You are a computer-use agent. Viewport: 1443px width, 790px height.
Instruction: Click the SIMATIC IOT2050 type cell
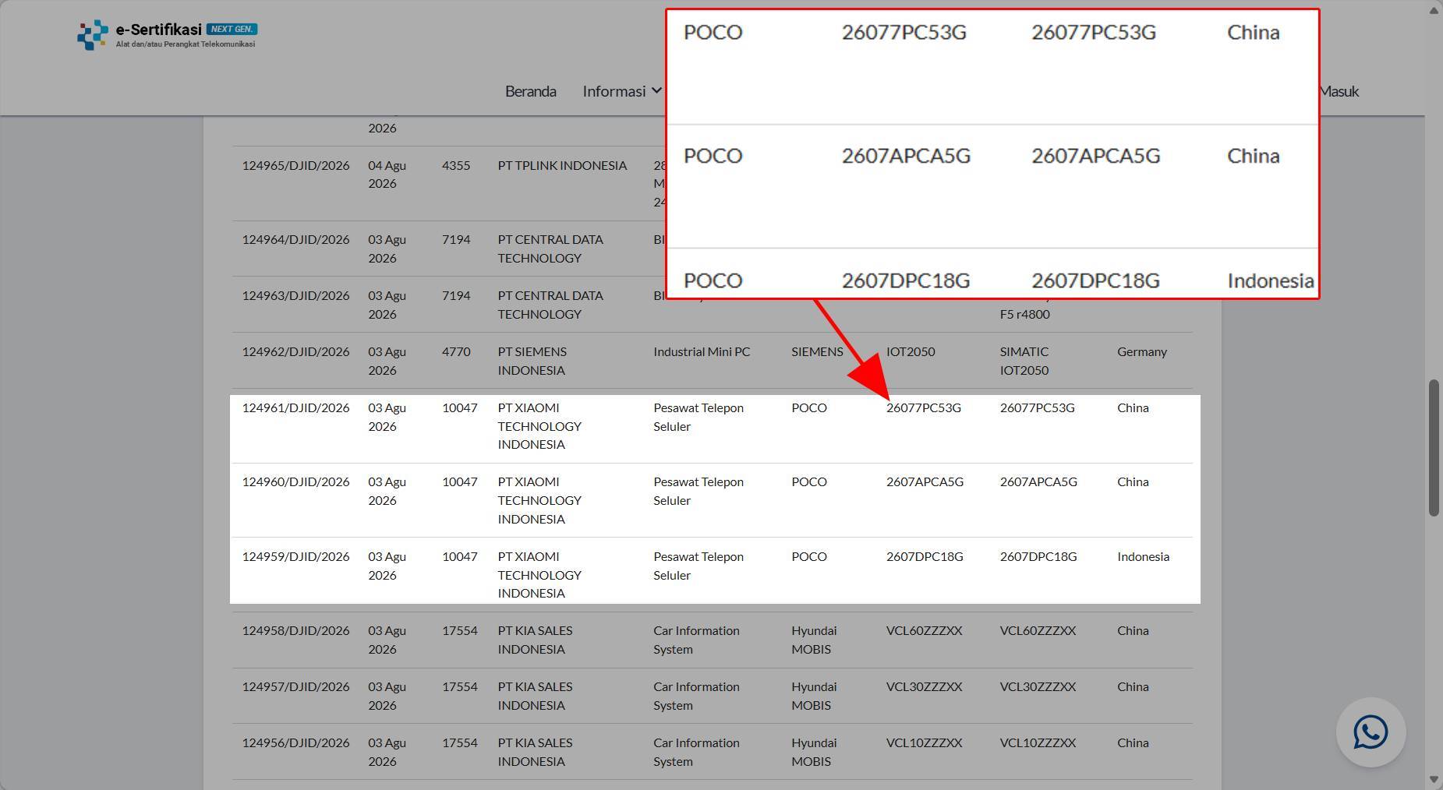1024,361
